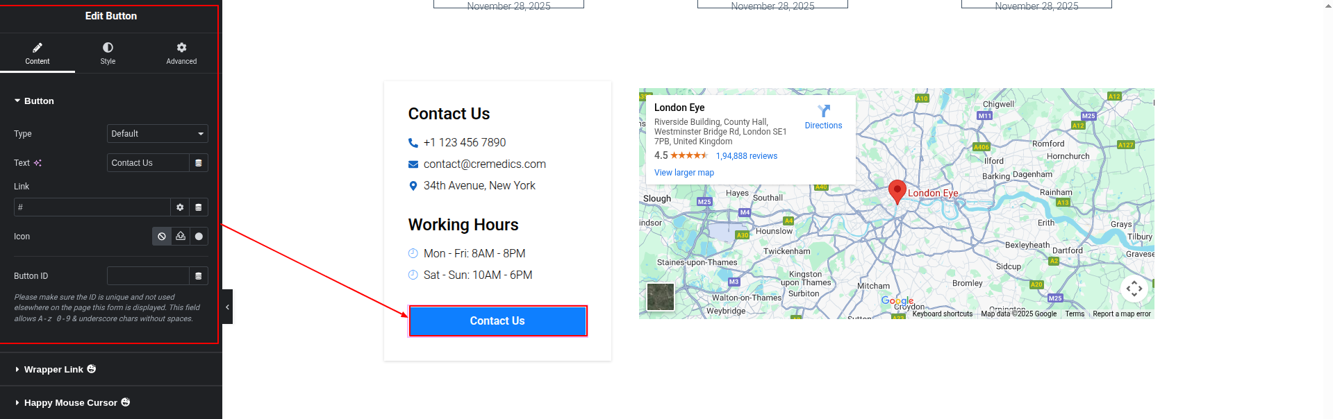The width and height of the screenshot is (1333, 419).
Task: Switch to the Style tab
Action: pyautogui.click(x=108, y=53)
